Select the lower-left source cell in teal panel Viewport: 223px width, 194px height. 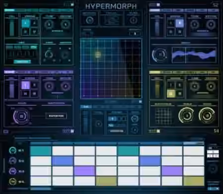(x=26, y=32)
